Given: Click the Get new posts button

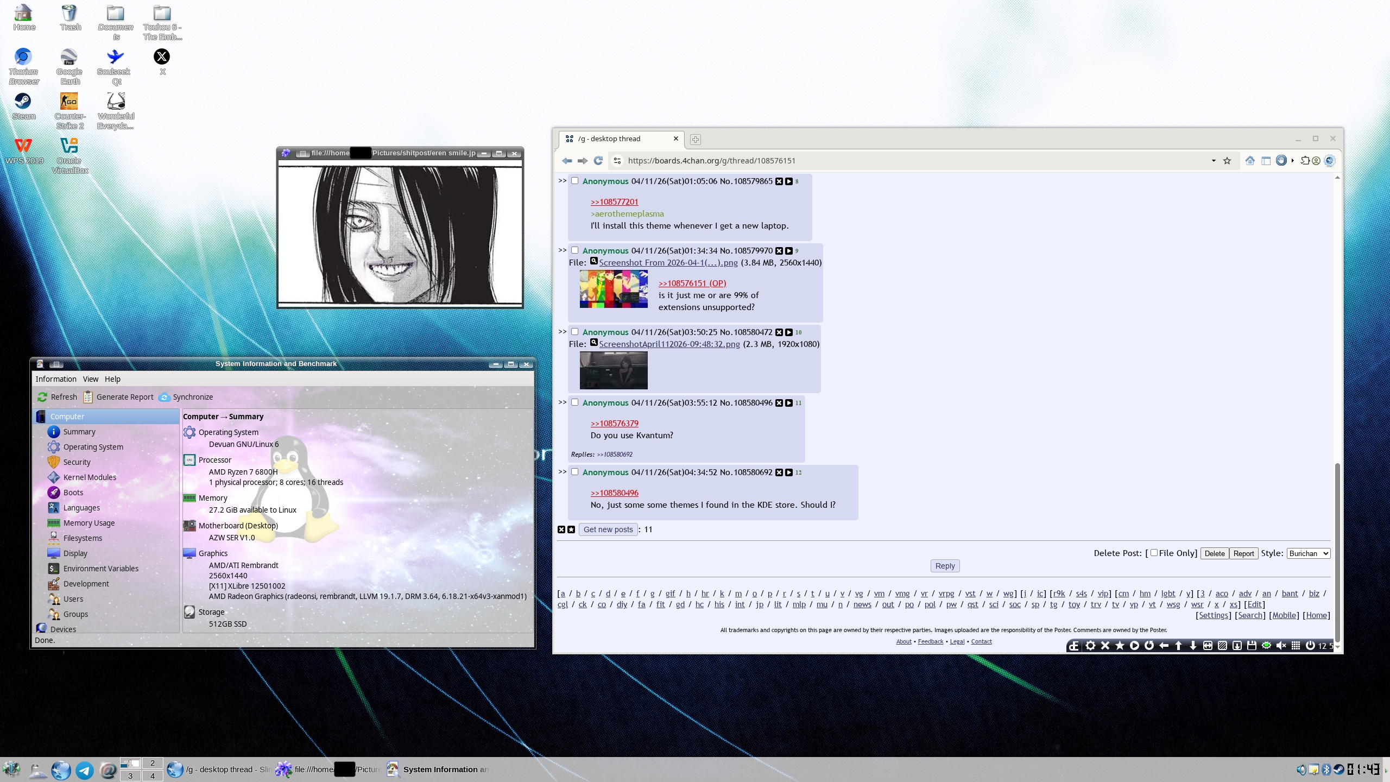Looking at the screenshot, I should click(x=608, y=529).
